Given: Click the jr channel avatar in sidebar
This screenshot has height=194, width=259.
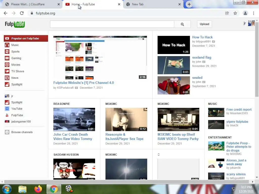Looking at the screenshot, I should coord(7,96).
